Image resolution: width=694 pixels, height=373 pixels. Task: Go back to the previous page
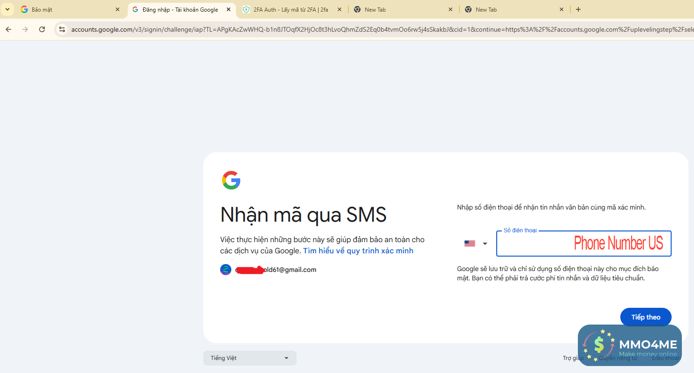(x=8, y=29)
